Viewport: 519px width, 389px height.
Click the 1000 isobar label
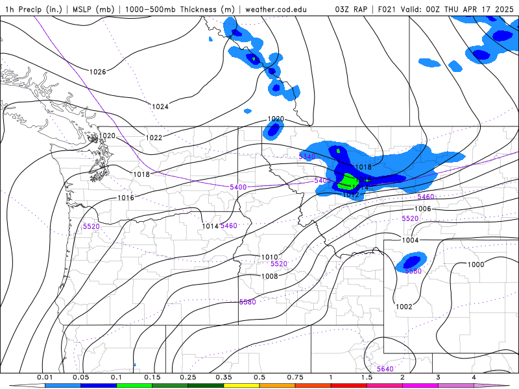(x=476, y=265)
